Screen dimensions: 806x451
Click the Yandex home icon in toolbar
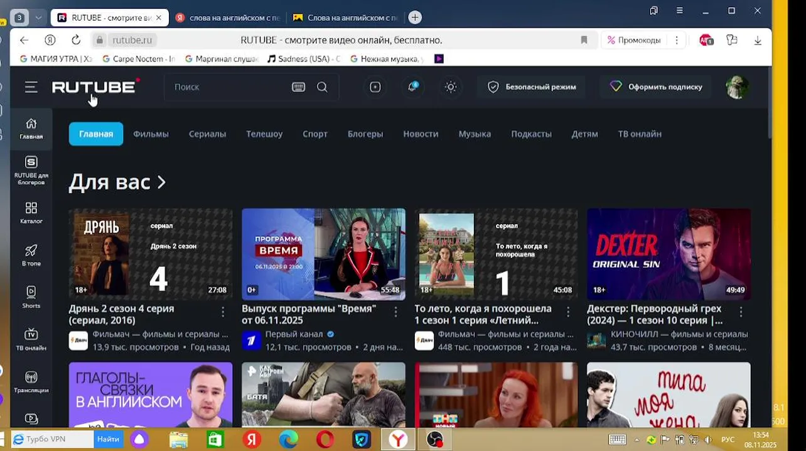[50, 40]
